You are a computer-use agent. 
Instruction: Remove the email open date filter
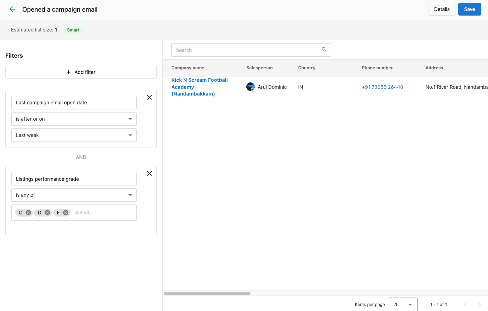pos(149,97)
